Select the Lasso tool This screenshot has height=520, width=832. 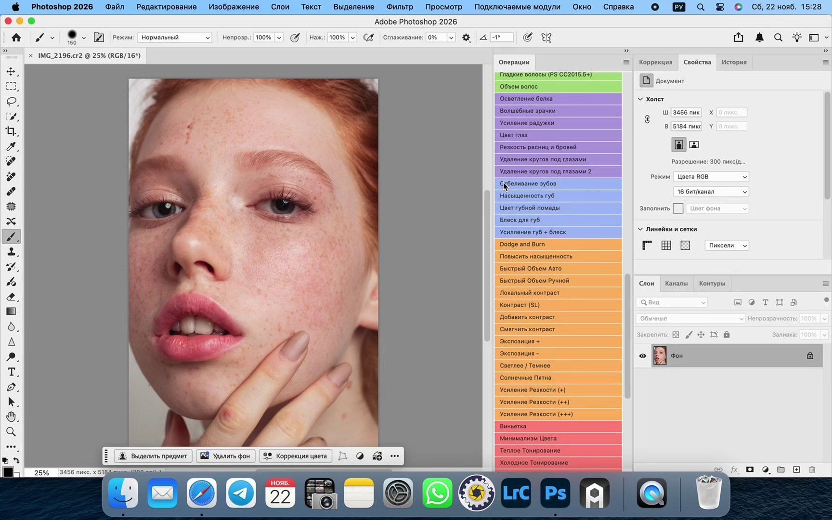pos(11,102)
